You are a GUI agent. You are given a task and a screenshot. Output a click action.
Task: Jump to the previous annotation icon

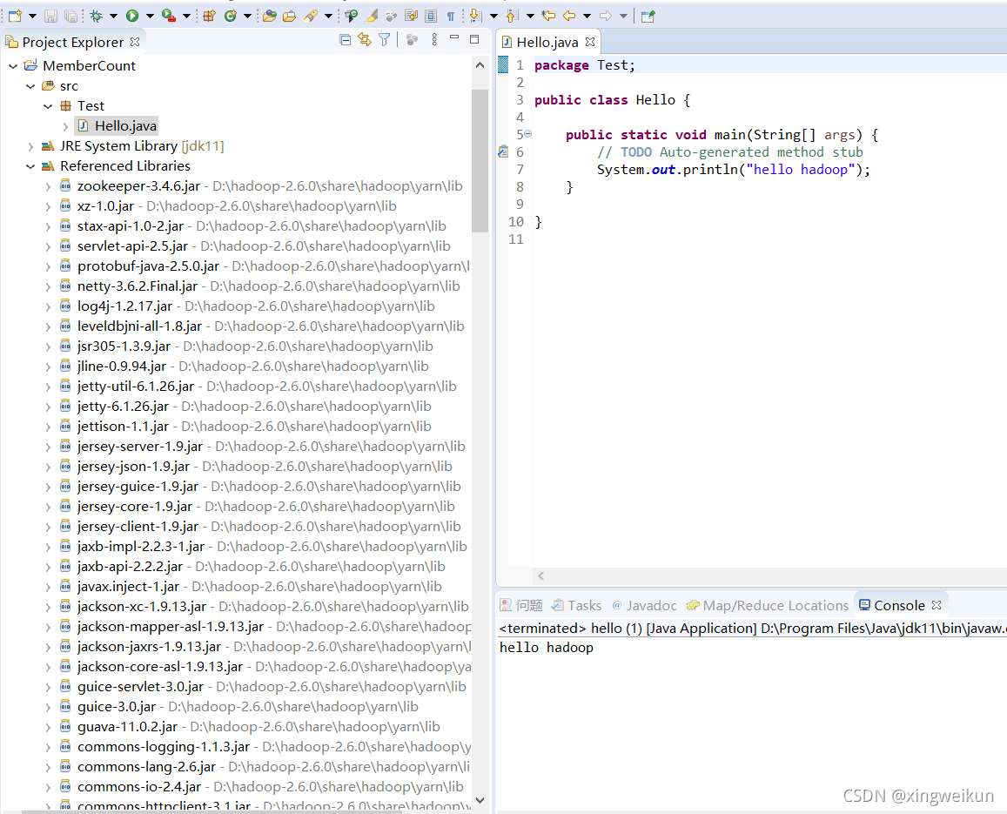coord(512,16)
